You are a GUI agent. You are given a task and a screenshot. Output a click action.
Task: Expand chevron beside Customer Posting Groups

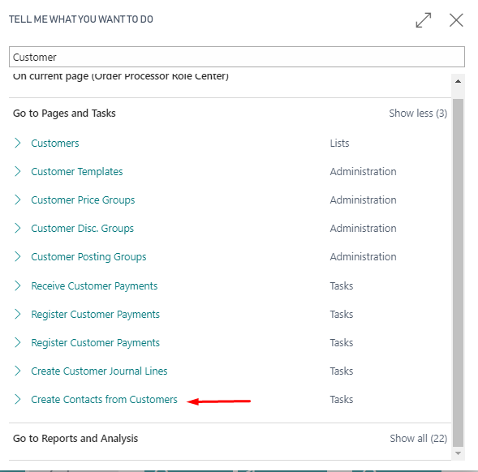pyautogui.click(x=18, y=256)
